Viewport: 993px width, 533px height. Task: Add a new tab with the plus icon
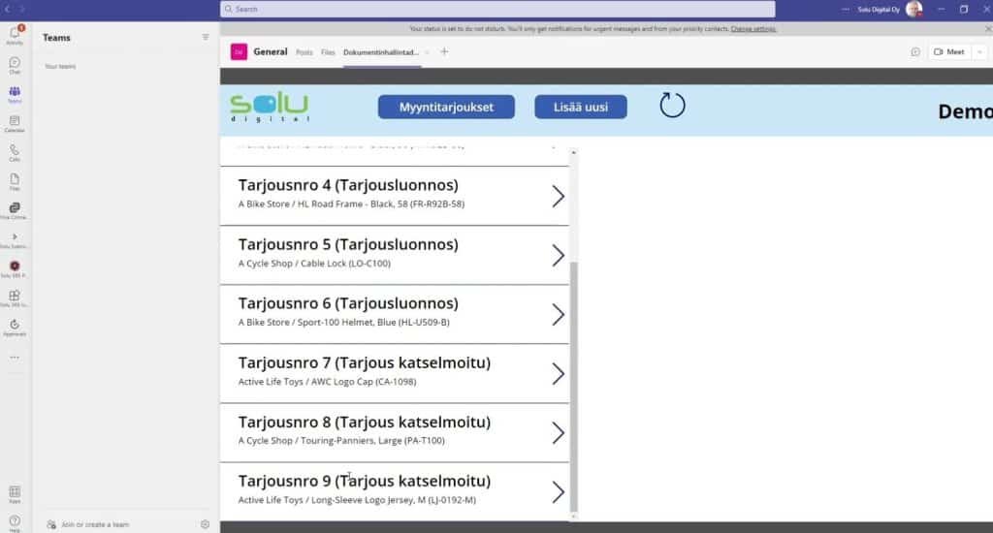coord(444,51)
